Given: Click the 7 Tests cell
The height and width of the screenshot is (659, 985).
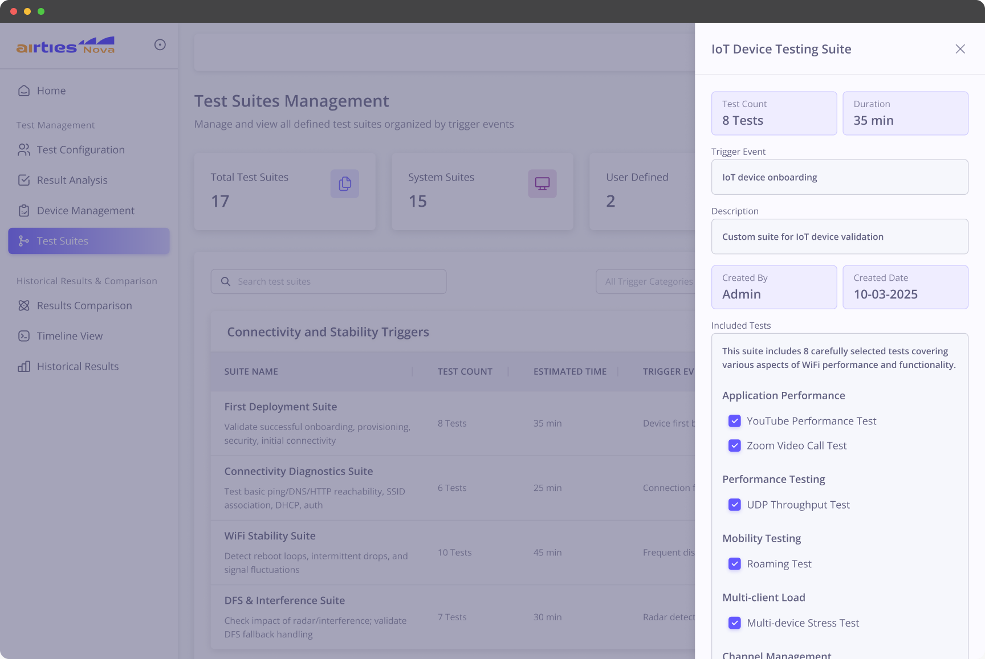Looking at the screenshot, I should 452,617.
